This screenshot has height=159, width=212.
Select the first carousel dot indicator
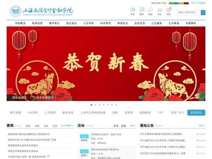tap(92, 105)
